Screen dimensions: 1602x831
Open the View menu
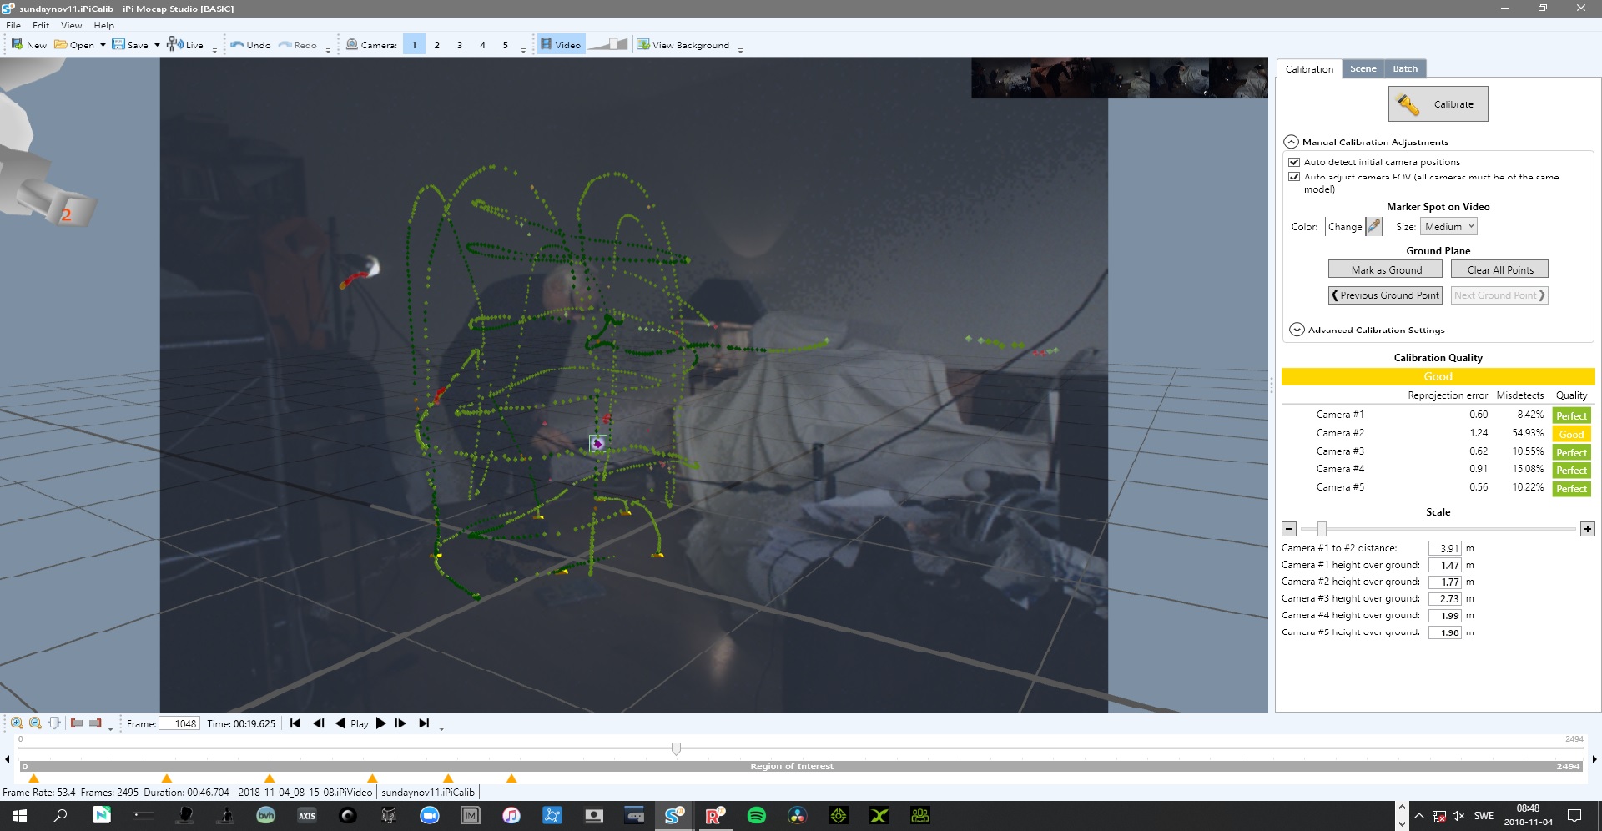pyautogui.click(x=71, y=25)
